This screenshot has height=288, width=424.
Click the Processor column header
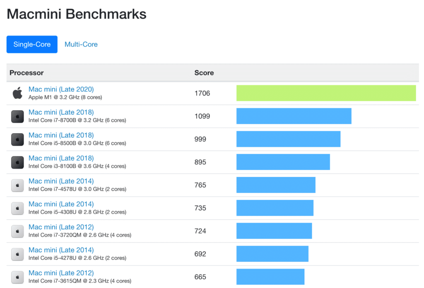click(26, 73)
